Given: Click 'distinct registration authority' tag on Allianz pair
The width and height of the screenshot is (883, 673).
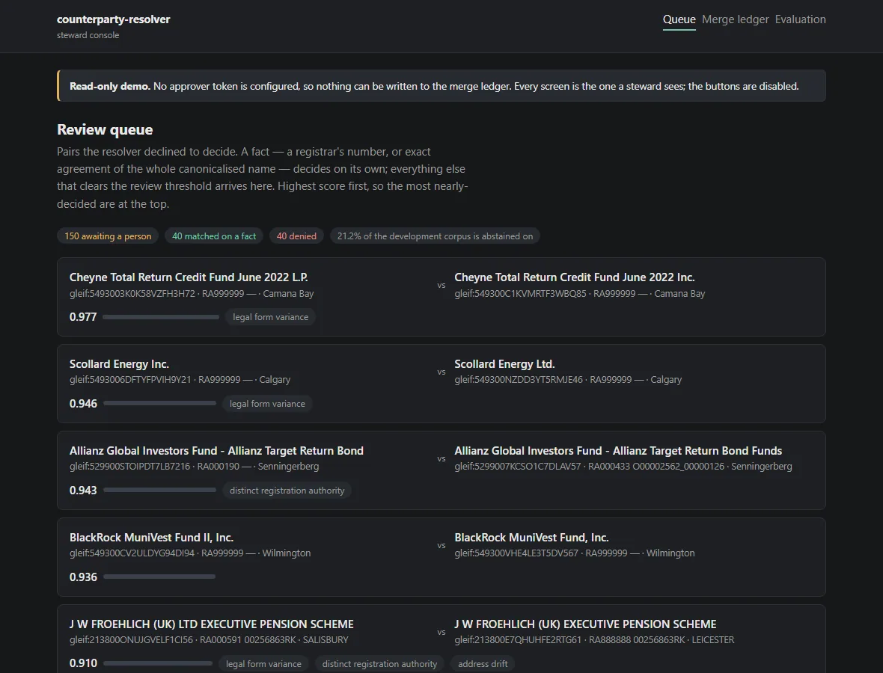Looking at the screenshot, I should coord(287,490).
